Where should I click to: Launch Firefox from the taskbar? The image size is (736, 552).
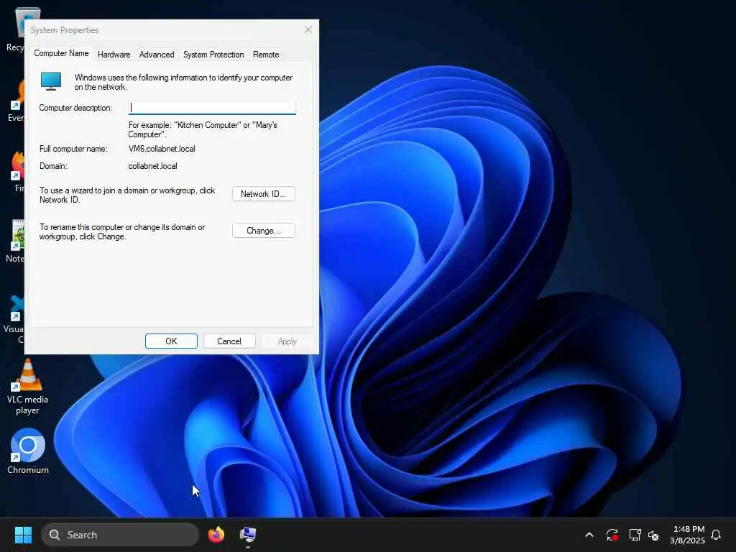pos(216,535)
